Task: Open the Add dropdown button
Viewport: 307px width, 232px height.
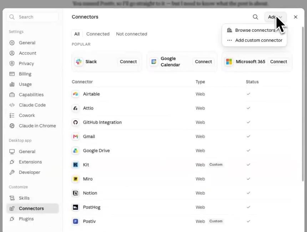Action: point(275,17)
